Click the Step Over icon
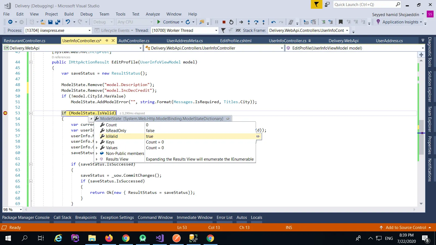This screenshot has height=245, width=436. (x=256, y=22)
